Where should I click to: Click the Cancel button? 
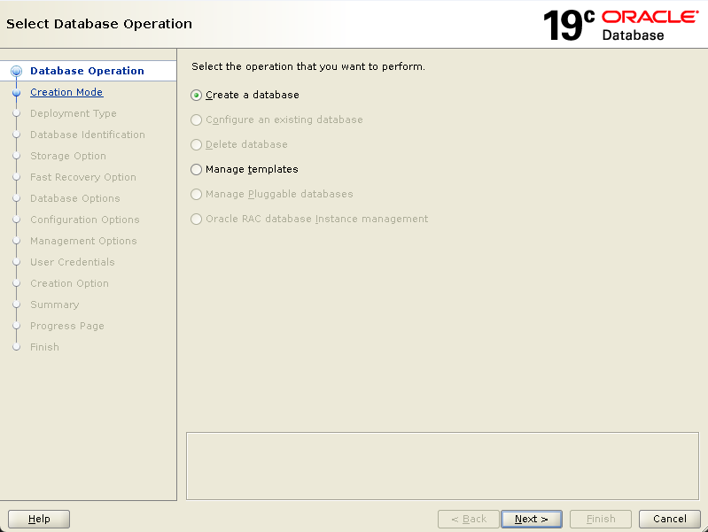tap(670, 519)
